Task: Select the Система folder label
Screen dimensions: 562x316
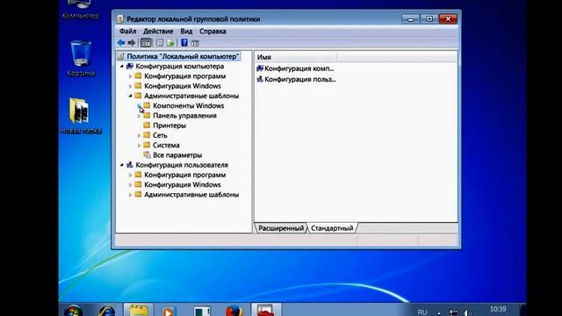Action: coord(166,145)
